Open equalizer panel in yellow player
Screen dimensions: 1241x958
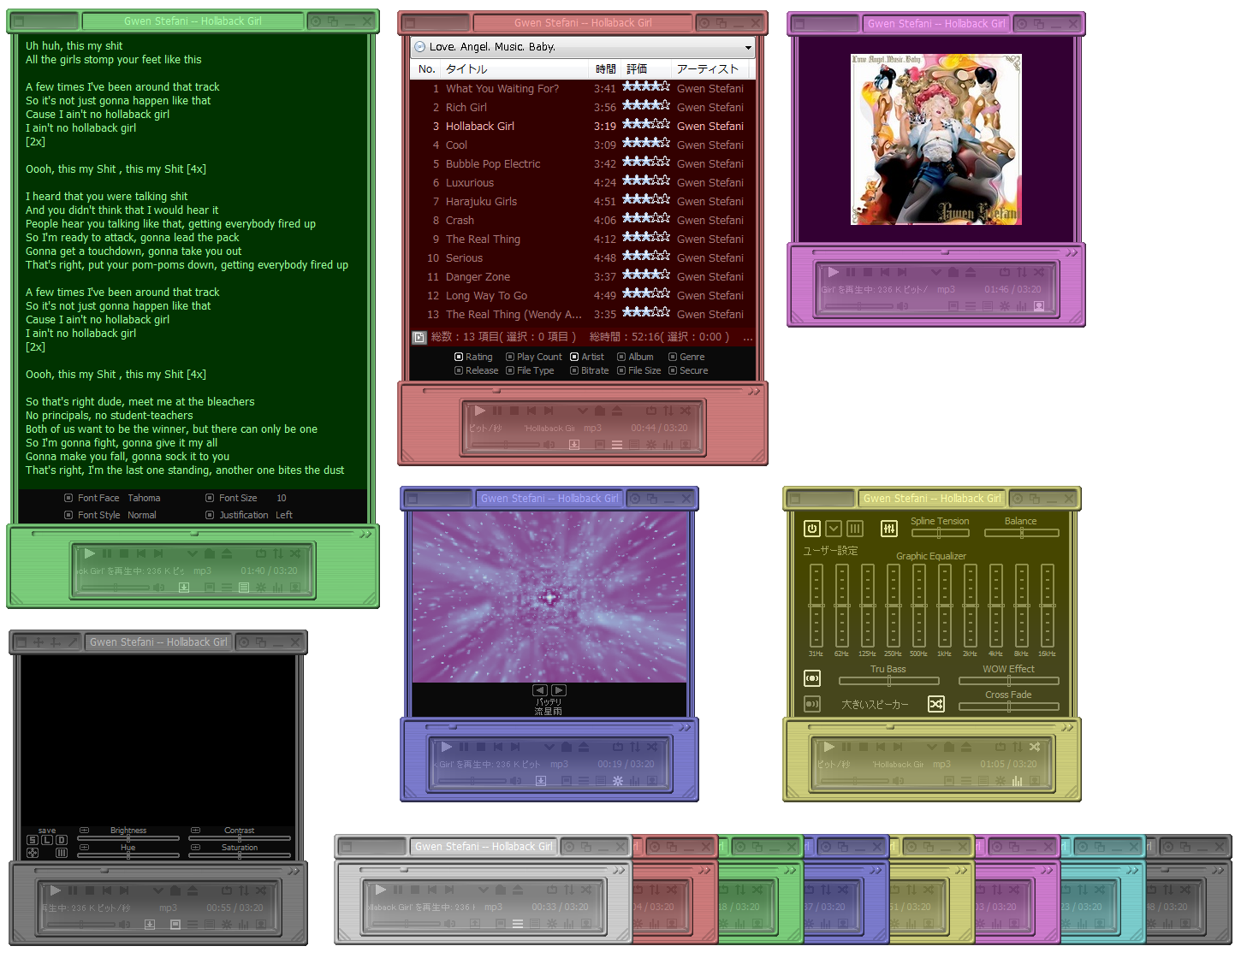(x=1017, y=781)
